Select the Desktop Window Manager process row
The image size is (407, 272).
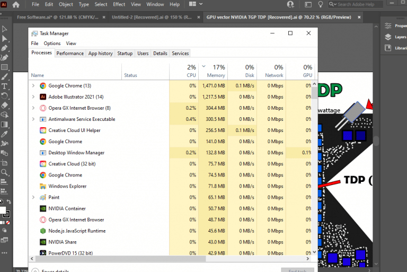coord(170,153)
